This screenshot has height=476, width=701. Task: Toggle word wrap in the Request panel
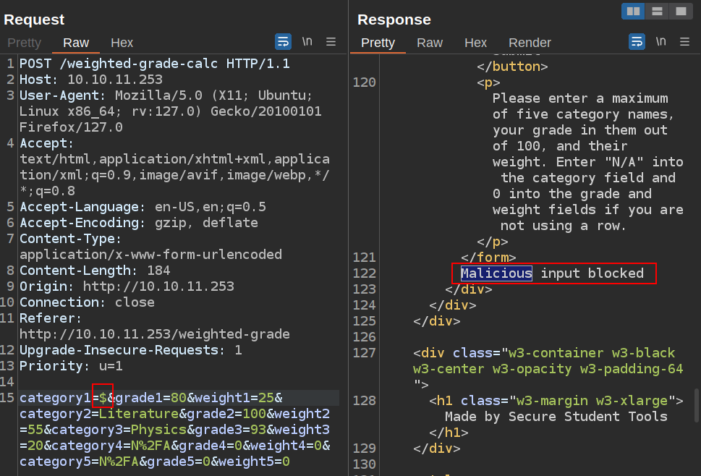coord(283,41)
